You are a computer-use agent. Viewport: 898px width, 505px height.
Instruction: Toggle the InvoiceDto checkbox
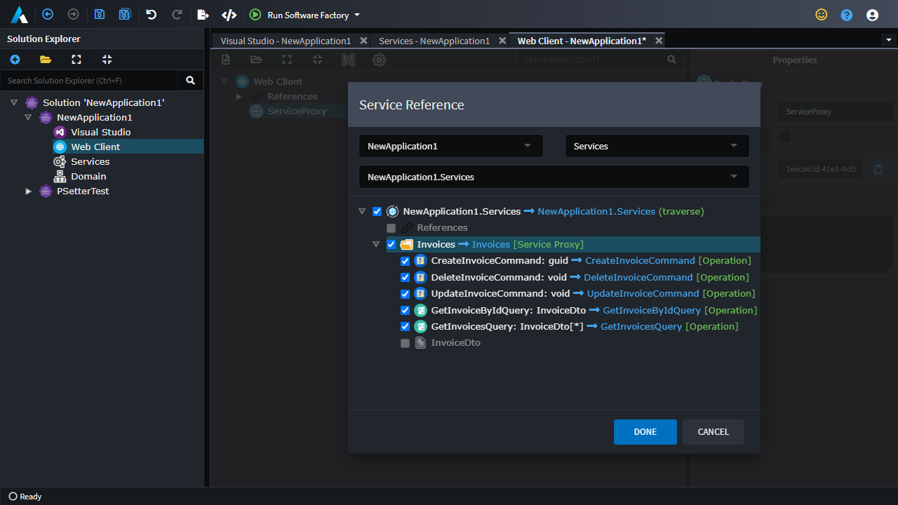click(x=405, y=343)
